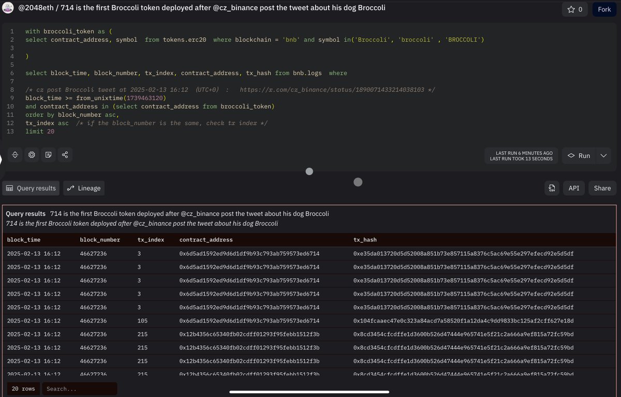621x397 pixels.
Task: Select the tx_index cell reading 105
Action: [143, 321]
